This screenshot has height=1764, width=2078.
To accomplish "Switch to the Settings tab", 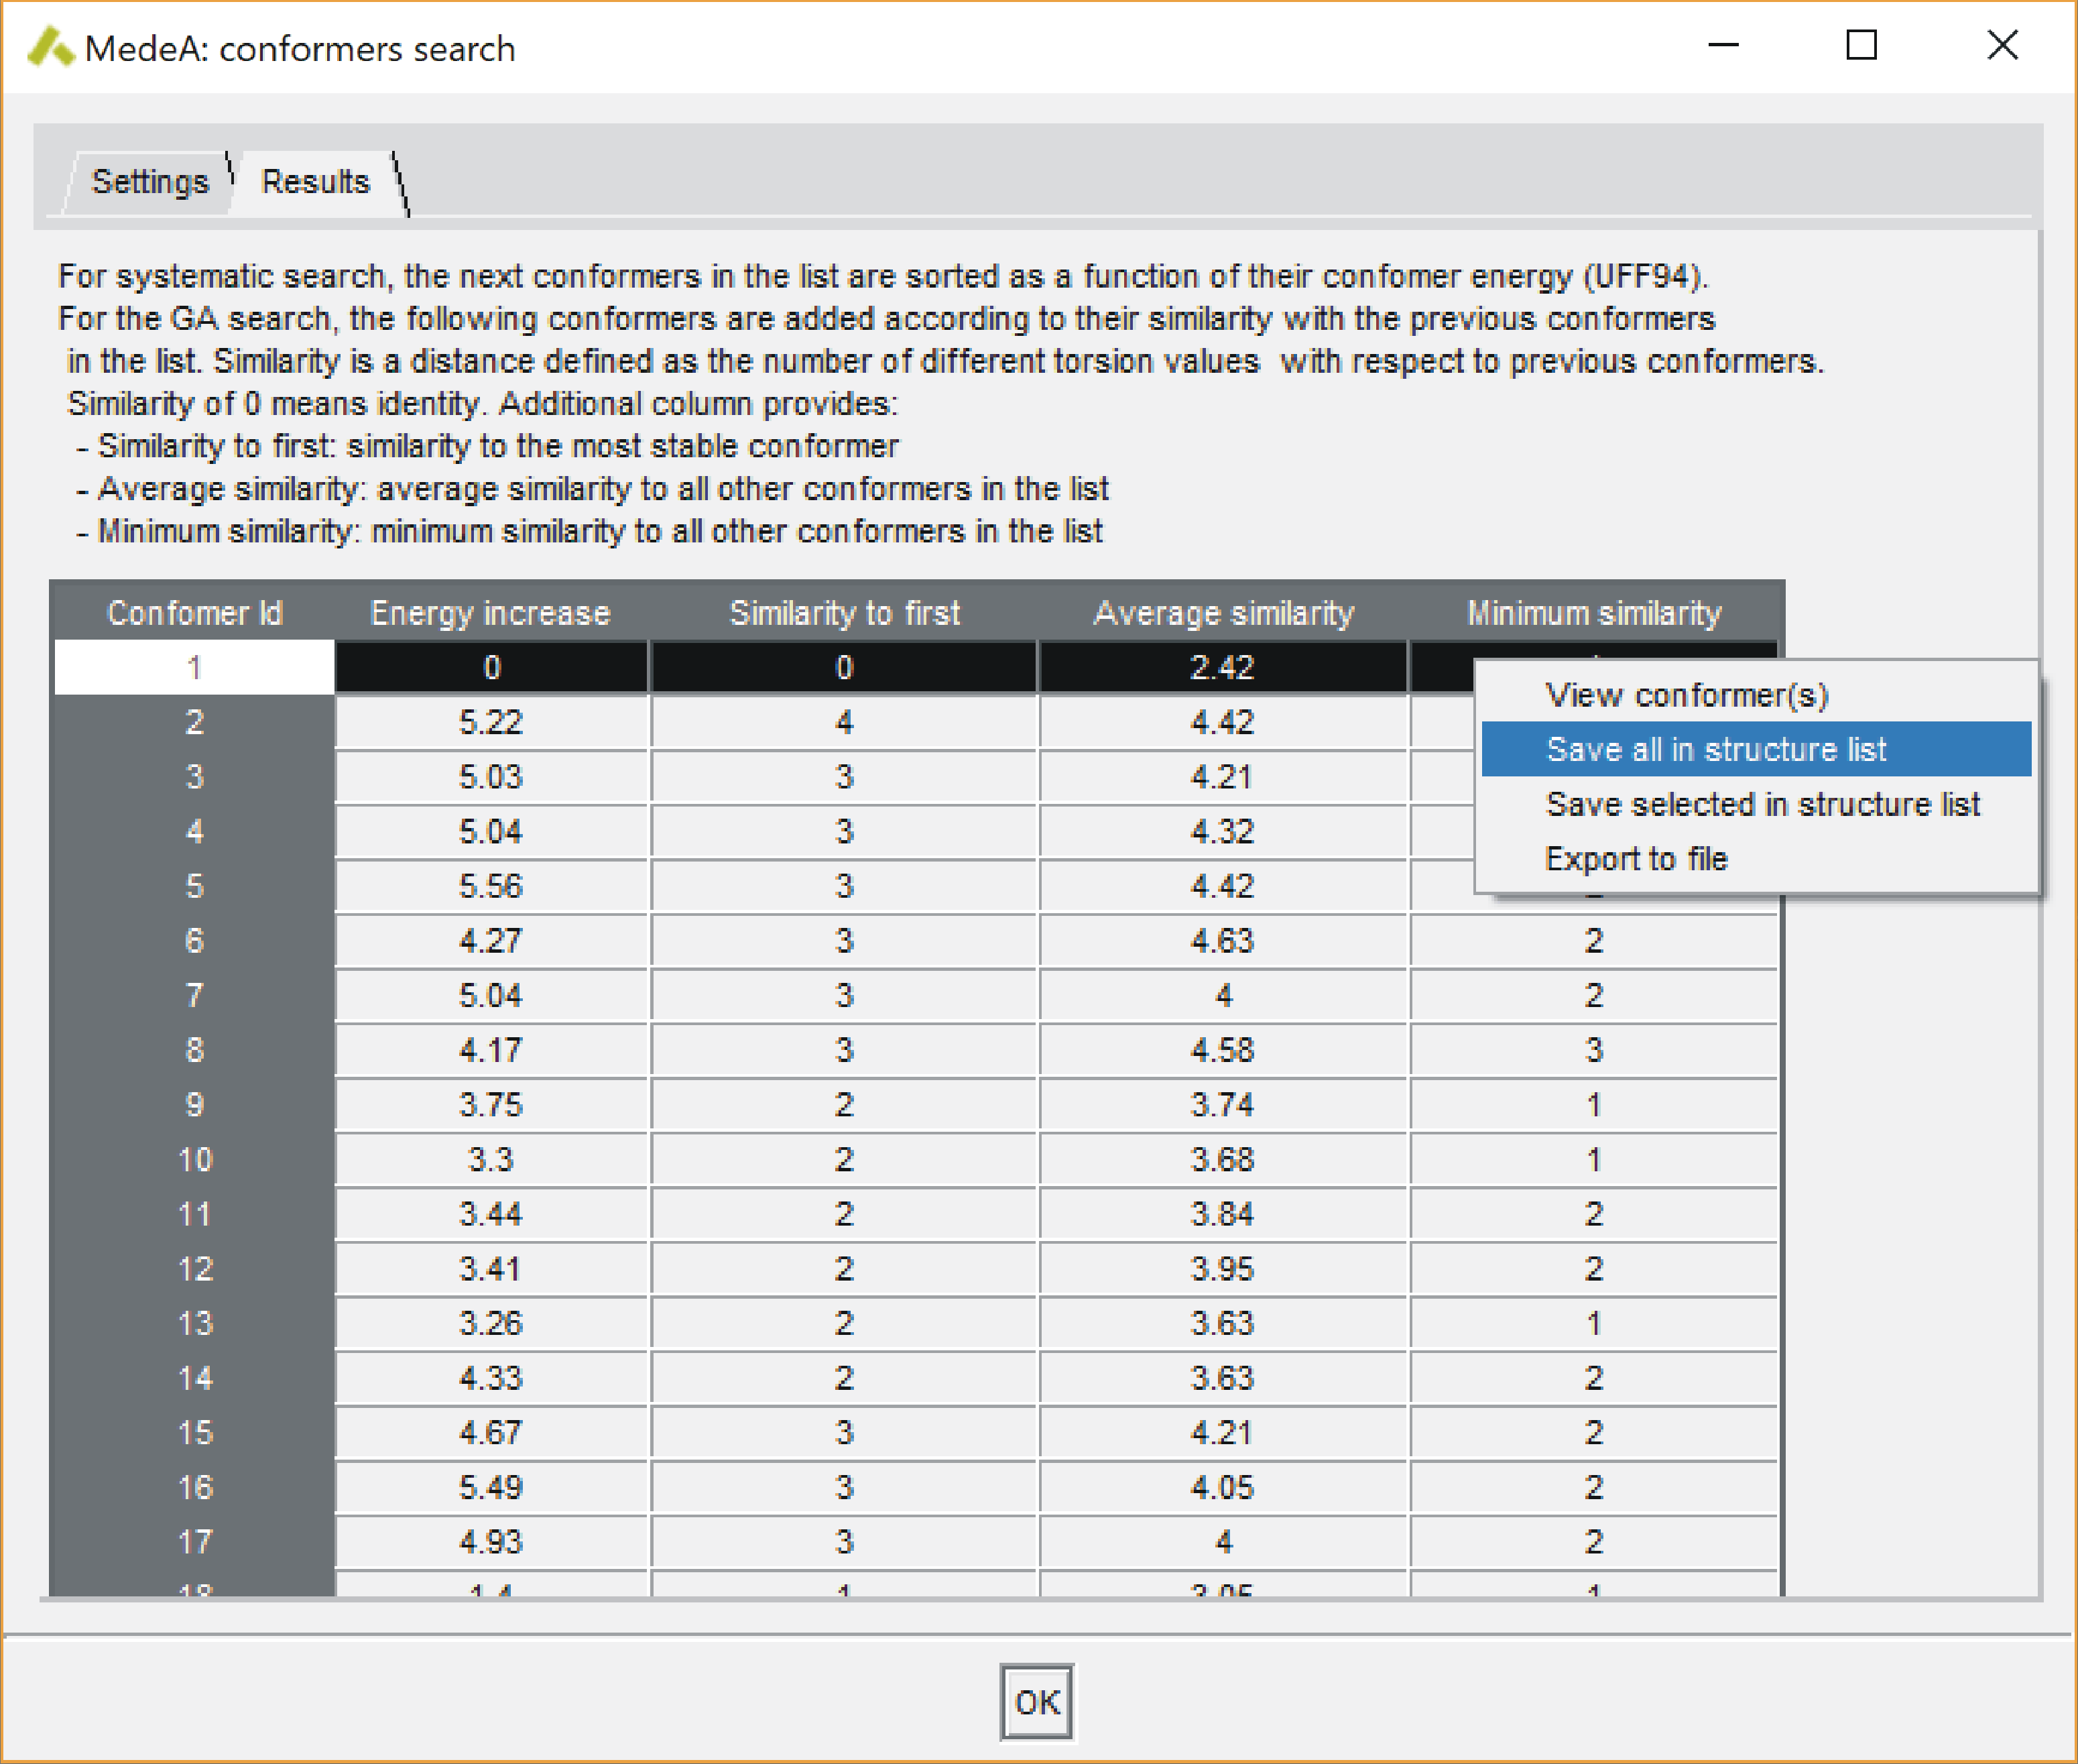I will pyautogui.click(x=150, y=182).
